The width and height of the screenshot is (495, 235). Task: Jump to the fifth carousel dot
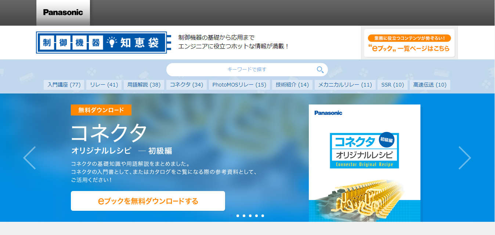coord(256,216)
